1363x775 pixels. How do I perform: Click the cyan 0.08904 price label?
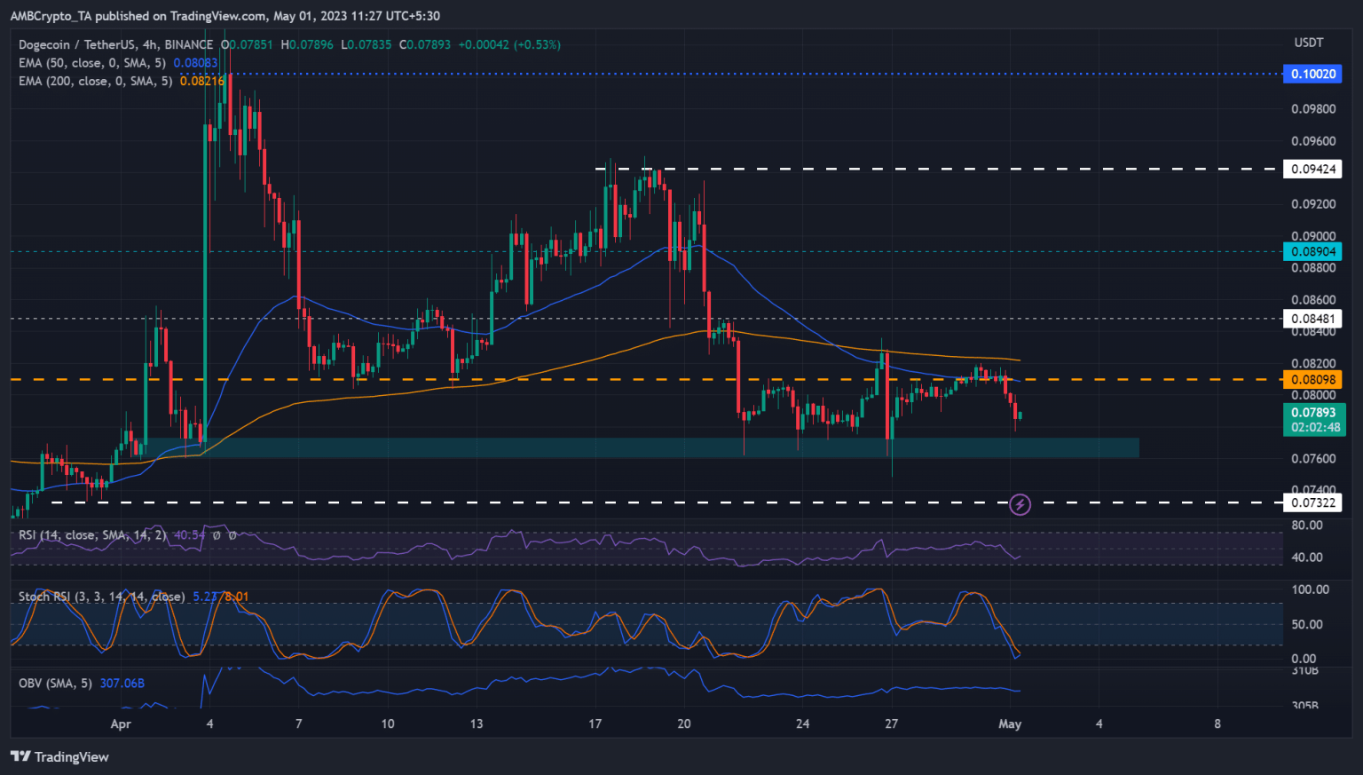[1312, 251]
